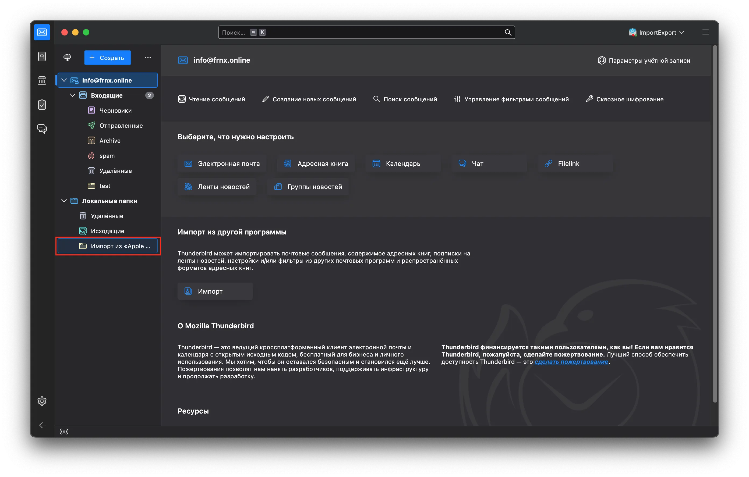The width and height of the screenshot is (749, 477).
Task: Open the Calendar space icon
Action: tap(42, 81)
